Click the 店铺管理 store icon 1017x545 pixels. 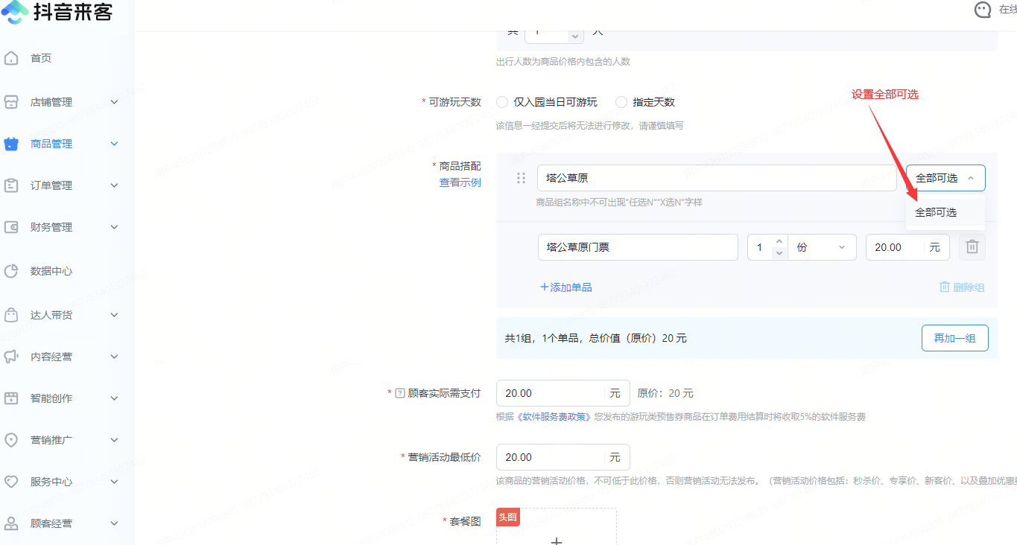coord(11,102)
